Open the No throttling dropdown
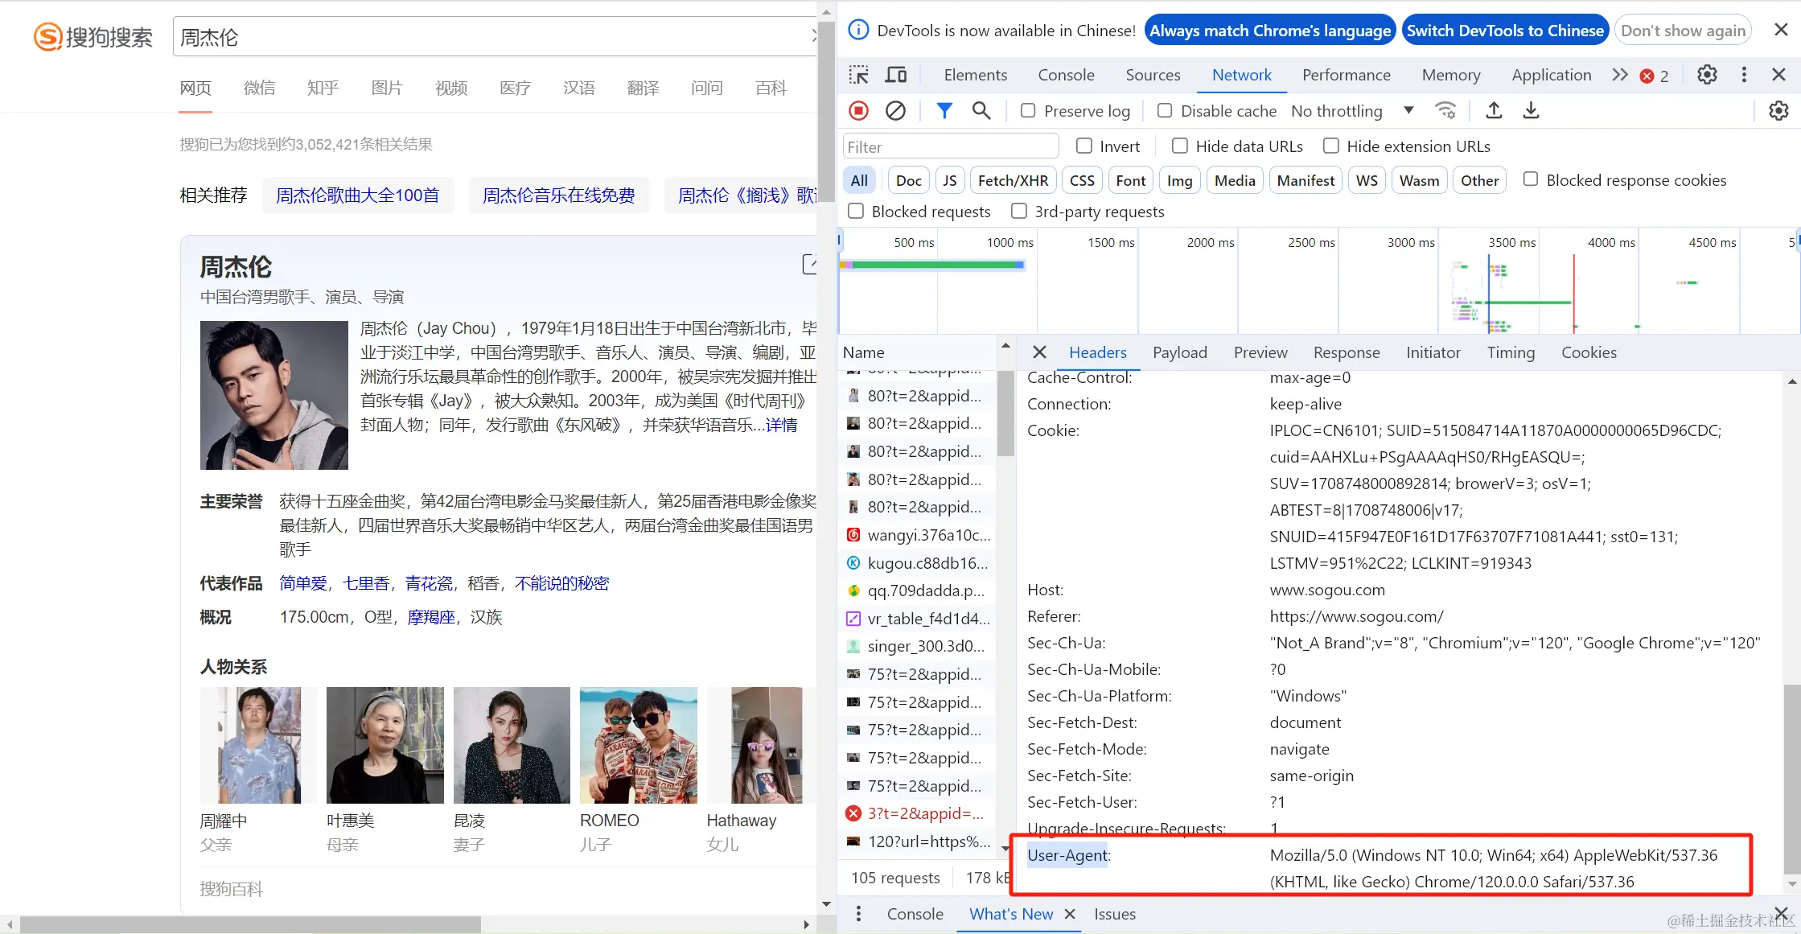This screenshot has height=934, width=1801. coord(1351,111)
